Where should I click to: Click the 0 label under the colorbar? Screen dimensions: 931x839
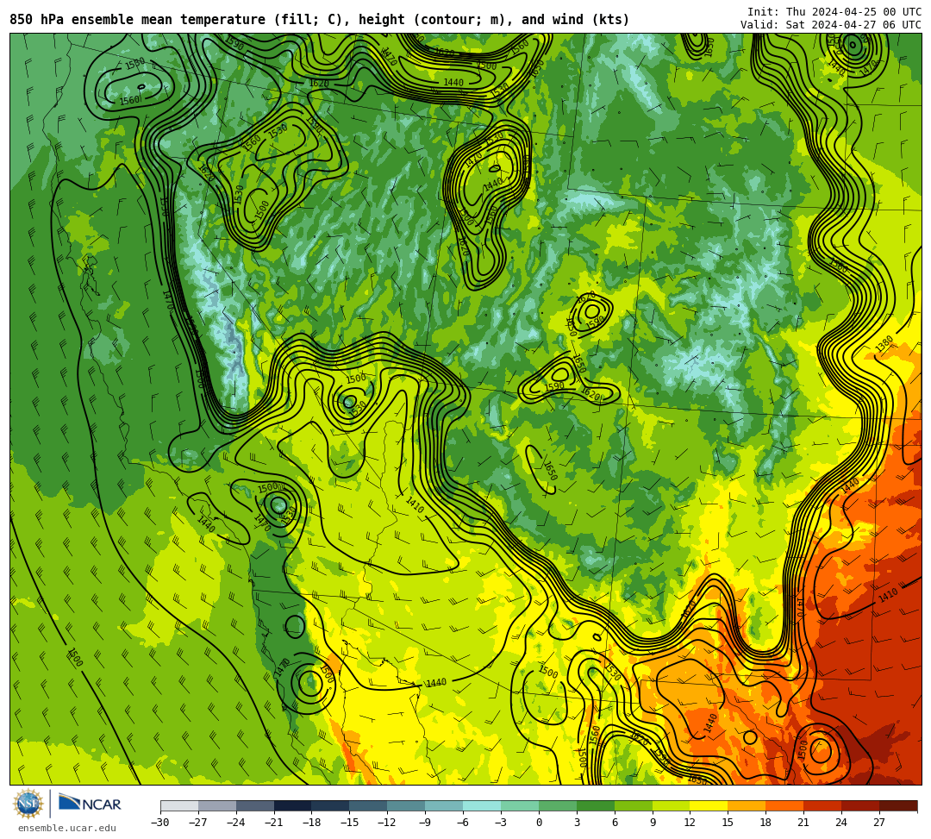(x=539, y=823)
